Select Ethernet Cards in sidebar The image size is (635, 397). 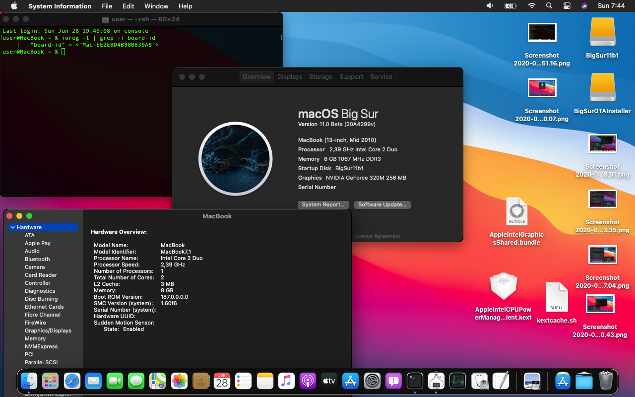44,307
